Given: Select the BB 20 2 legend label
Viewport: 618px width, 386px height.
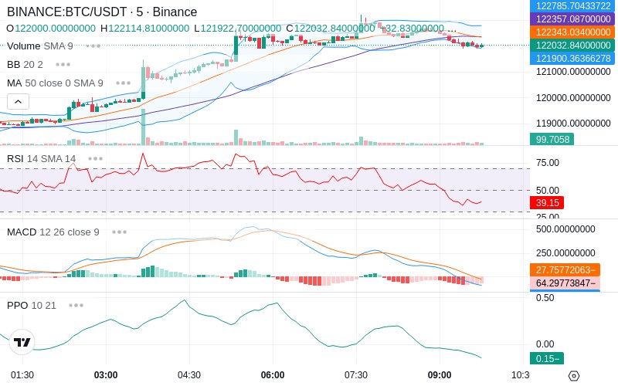Looking at the screenshot, I should pyautogui.click(x=25, y=65).
